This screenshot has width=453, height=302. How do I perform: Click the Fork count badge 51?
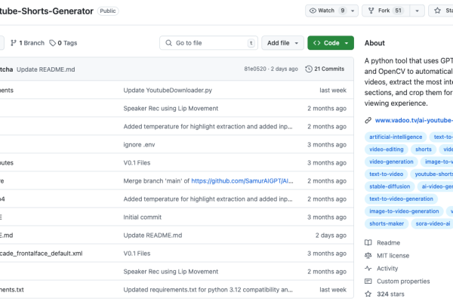coord(399,11)
